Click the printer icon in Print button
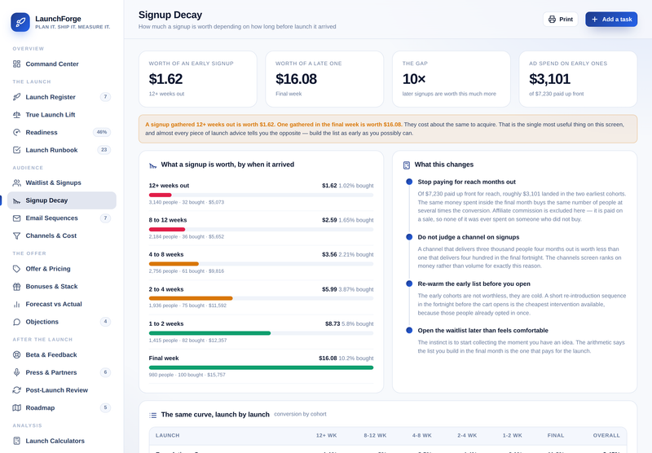Image resolution: width=652 pixels, height=453 pixels. pos(552,19)
